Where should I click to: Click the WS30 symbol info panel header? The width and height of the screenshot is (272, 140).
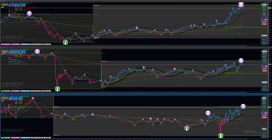(x=264, y=98)
